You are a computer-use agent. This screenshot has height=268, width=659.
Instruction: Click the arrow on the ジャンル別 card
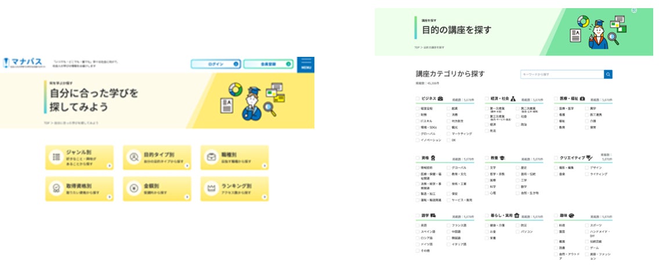coord(109,165)
